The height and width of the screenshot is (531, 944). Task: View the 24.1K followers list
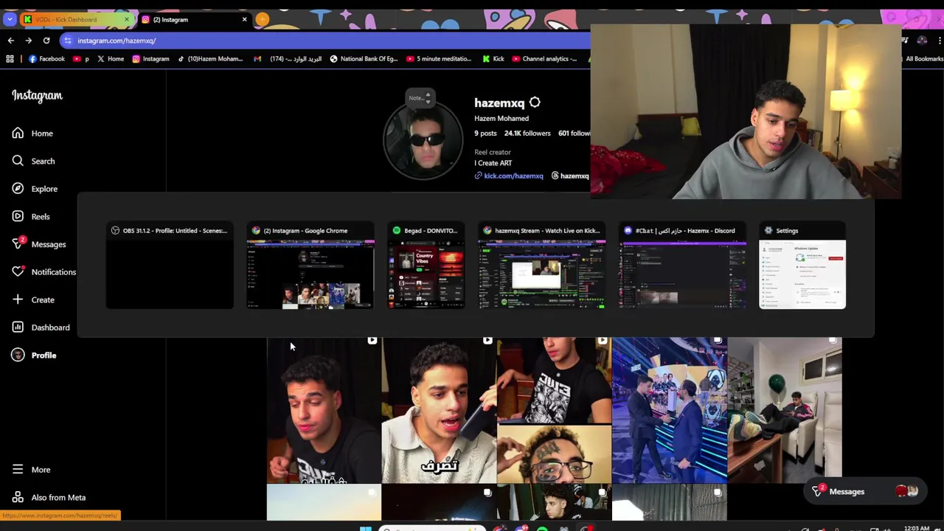point(527,133)
